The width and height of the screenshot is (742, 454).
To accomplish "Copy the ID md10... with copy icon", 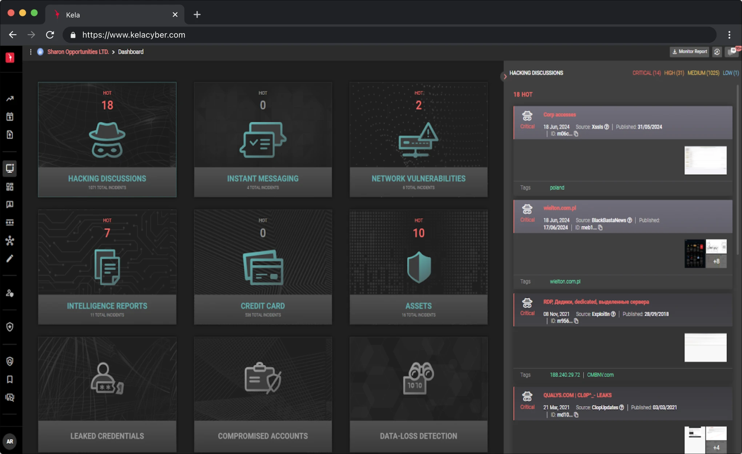I will (x=576, y=415).
